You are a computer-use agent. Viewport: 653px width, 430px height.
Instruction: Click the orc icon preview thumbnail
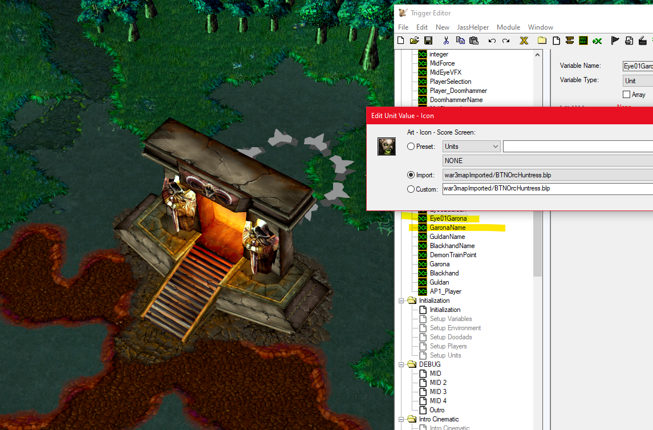tap(387, 147)
